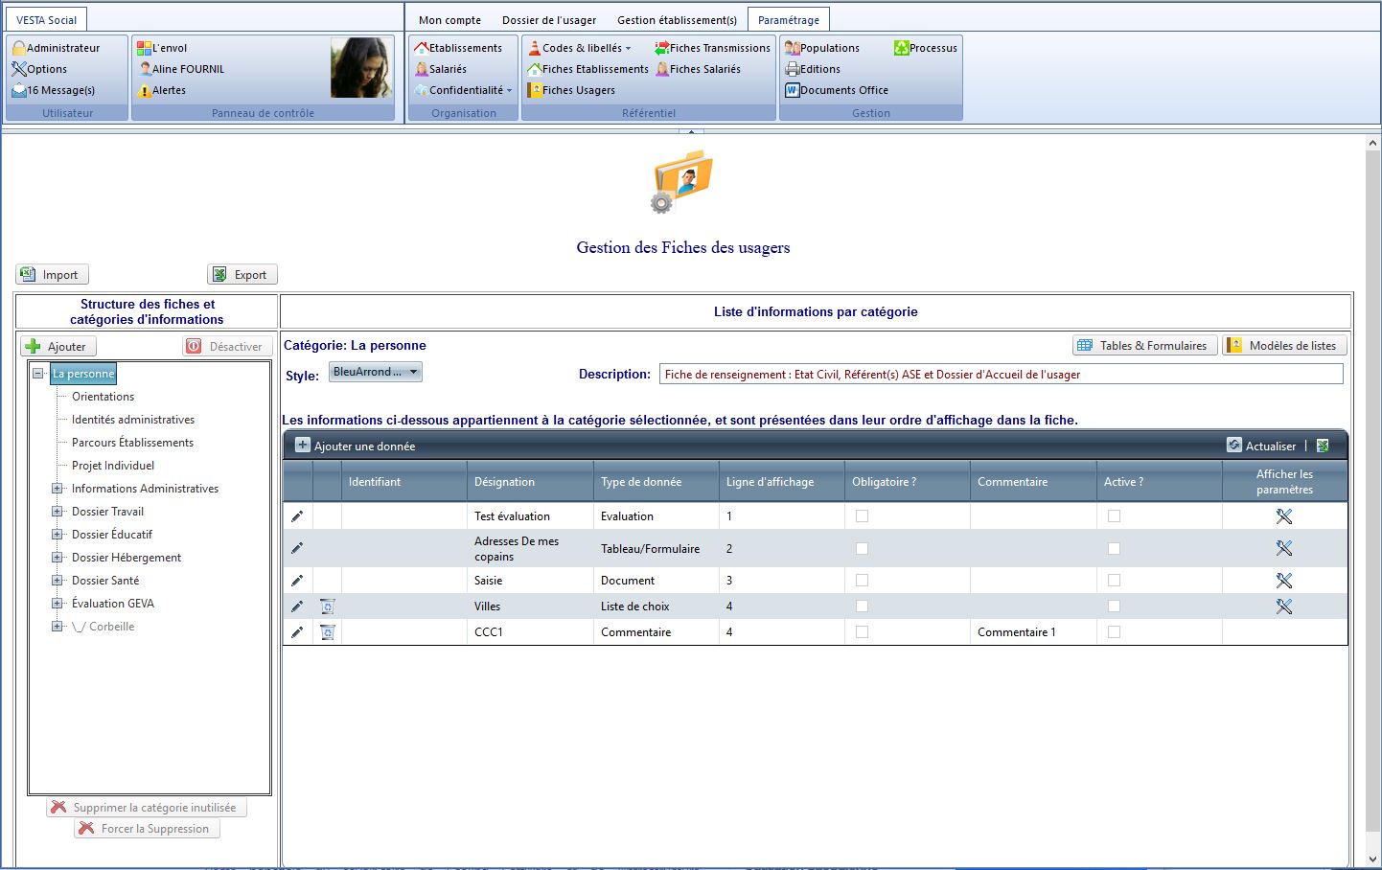Open the Style dropdown BleuArrond
The width and height of the screenshot is (1382, 870).
[x=376, y=372]
